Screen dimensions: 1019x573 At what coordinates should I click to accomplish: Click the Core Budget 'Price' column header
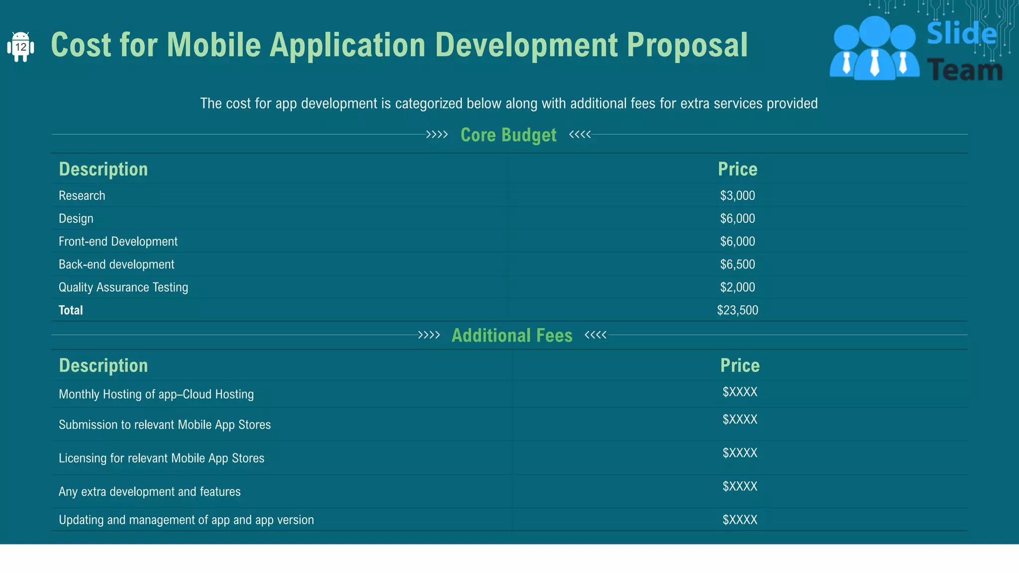pyautogui.click(x=737, y=169)
